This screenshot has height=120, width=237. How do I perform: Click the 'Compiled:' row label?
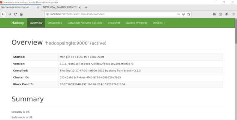[x=21, y=71]
